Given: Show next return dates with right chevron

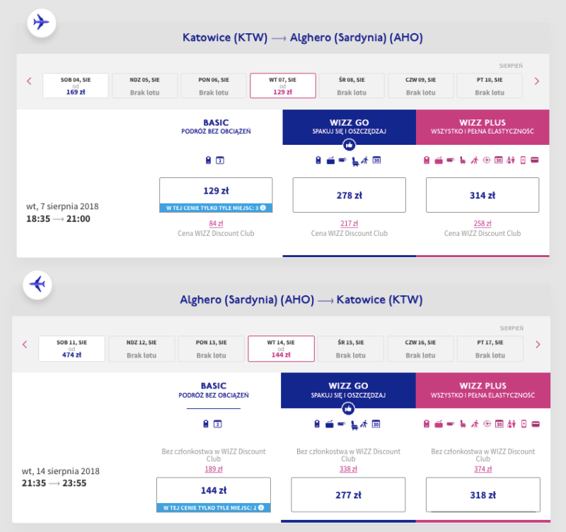Looking at the screenshot, I should 538,345.
